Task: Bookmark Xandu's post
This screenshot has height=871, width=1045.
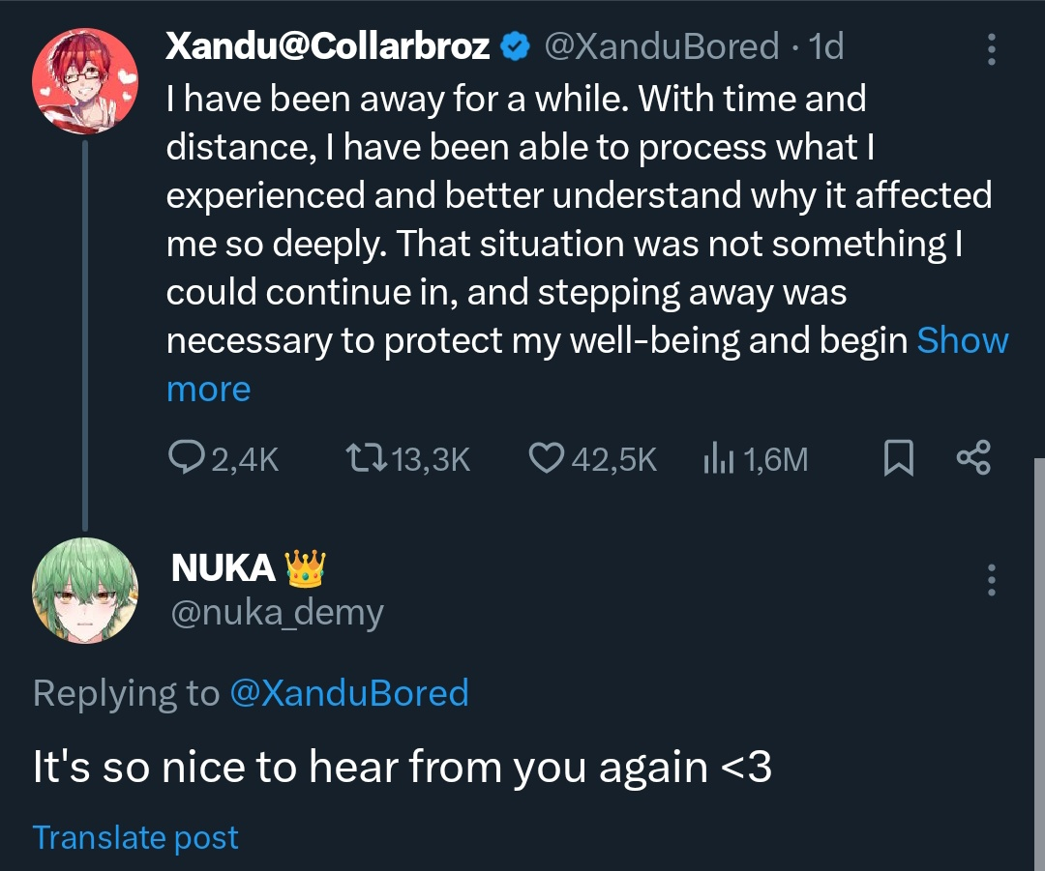Action: coord(898,459)
